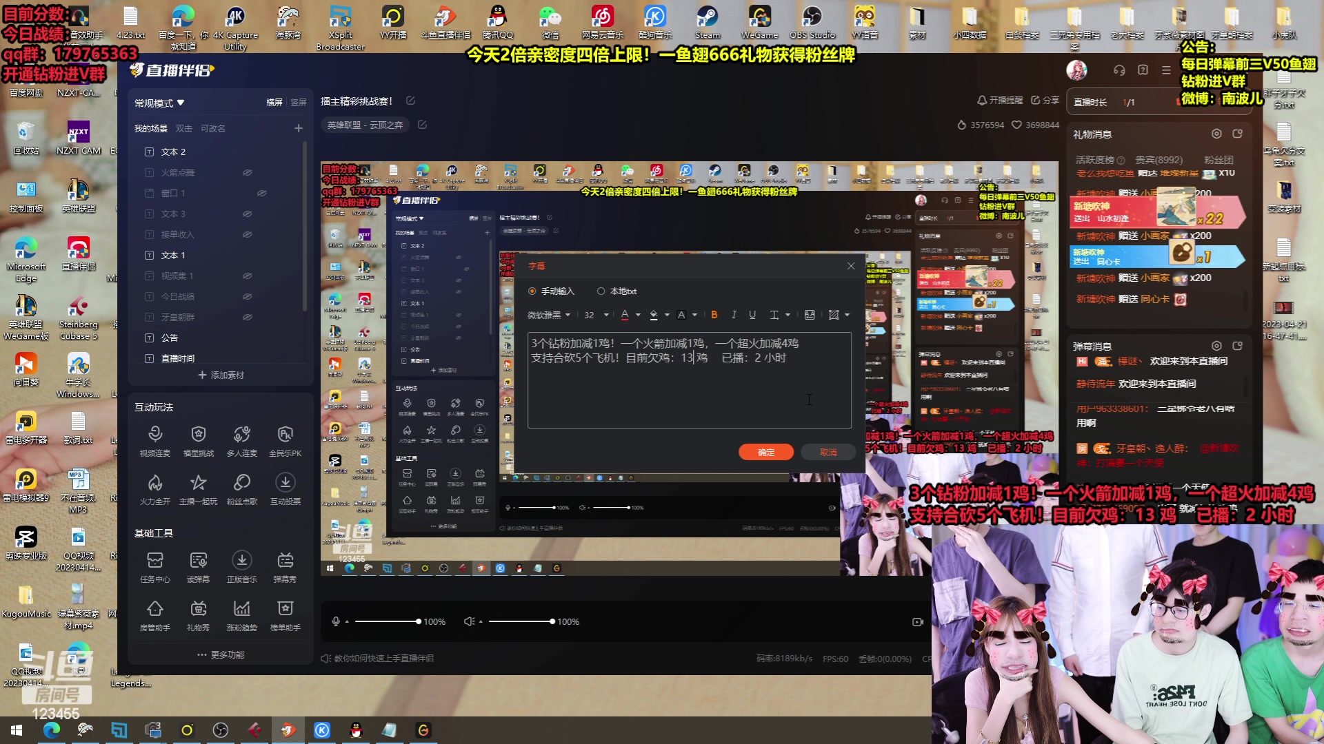Image resolution: width=1324 pixels, height=744 pixels.
Task: Adjust the speaker volume slider
Action: [x=521, y=621]
